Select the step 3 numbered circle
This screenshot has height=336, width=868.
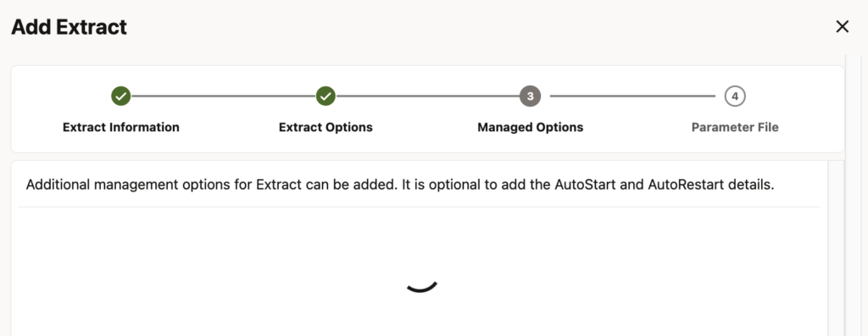click(530, 96)
